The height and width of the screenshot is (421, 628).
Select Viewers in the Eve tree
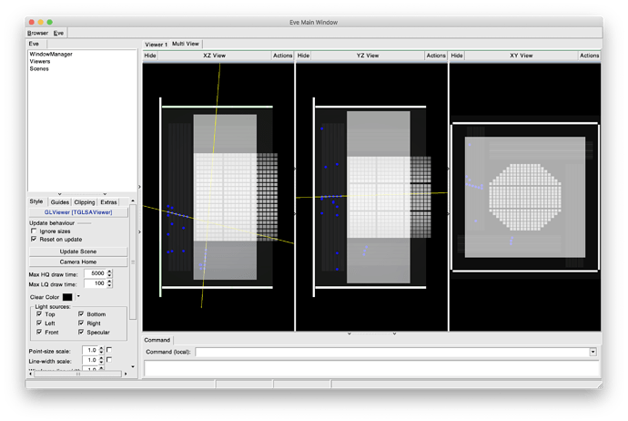(x=40, y=61)
